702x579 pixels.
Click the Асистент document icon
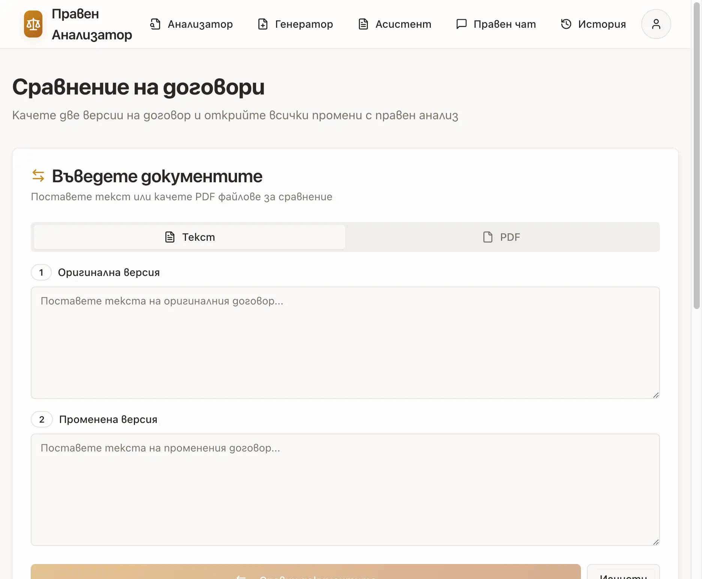(363, 24)
